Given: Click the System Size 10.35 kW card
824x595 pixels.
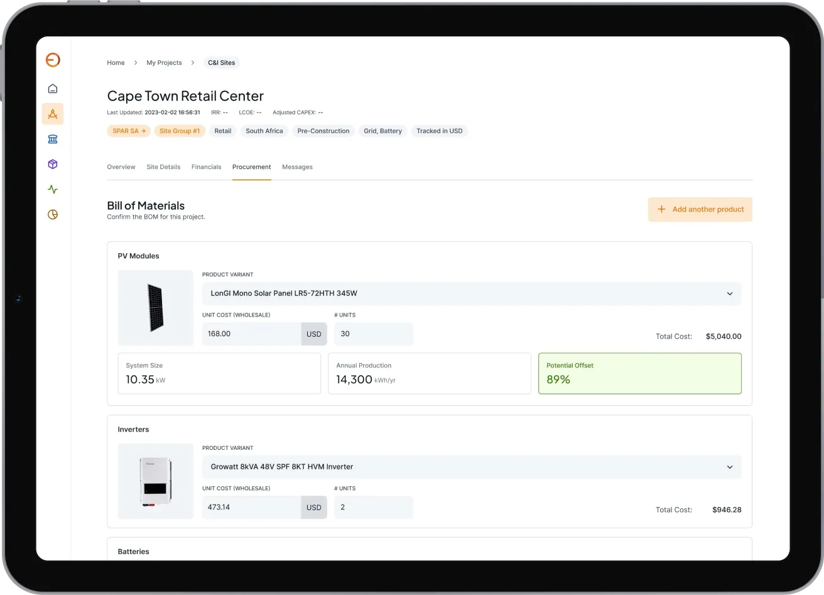Looking at the screenshot, I should coord(219,373).
